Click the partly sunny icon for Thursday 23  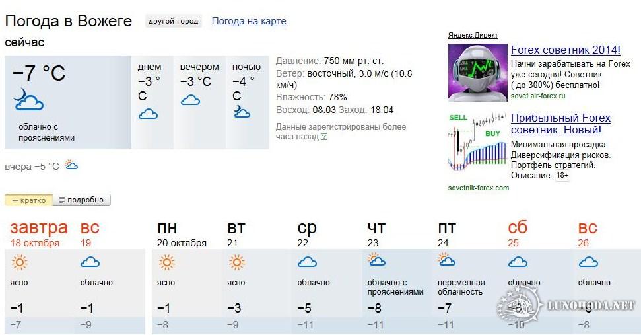[x=376, y=260]
